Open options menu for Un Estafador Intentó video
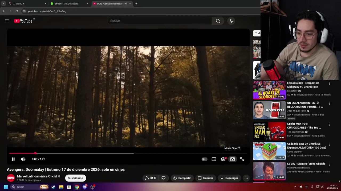This screenshot has width=341, height=191. click(x=330, y=103)
